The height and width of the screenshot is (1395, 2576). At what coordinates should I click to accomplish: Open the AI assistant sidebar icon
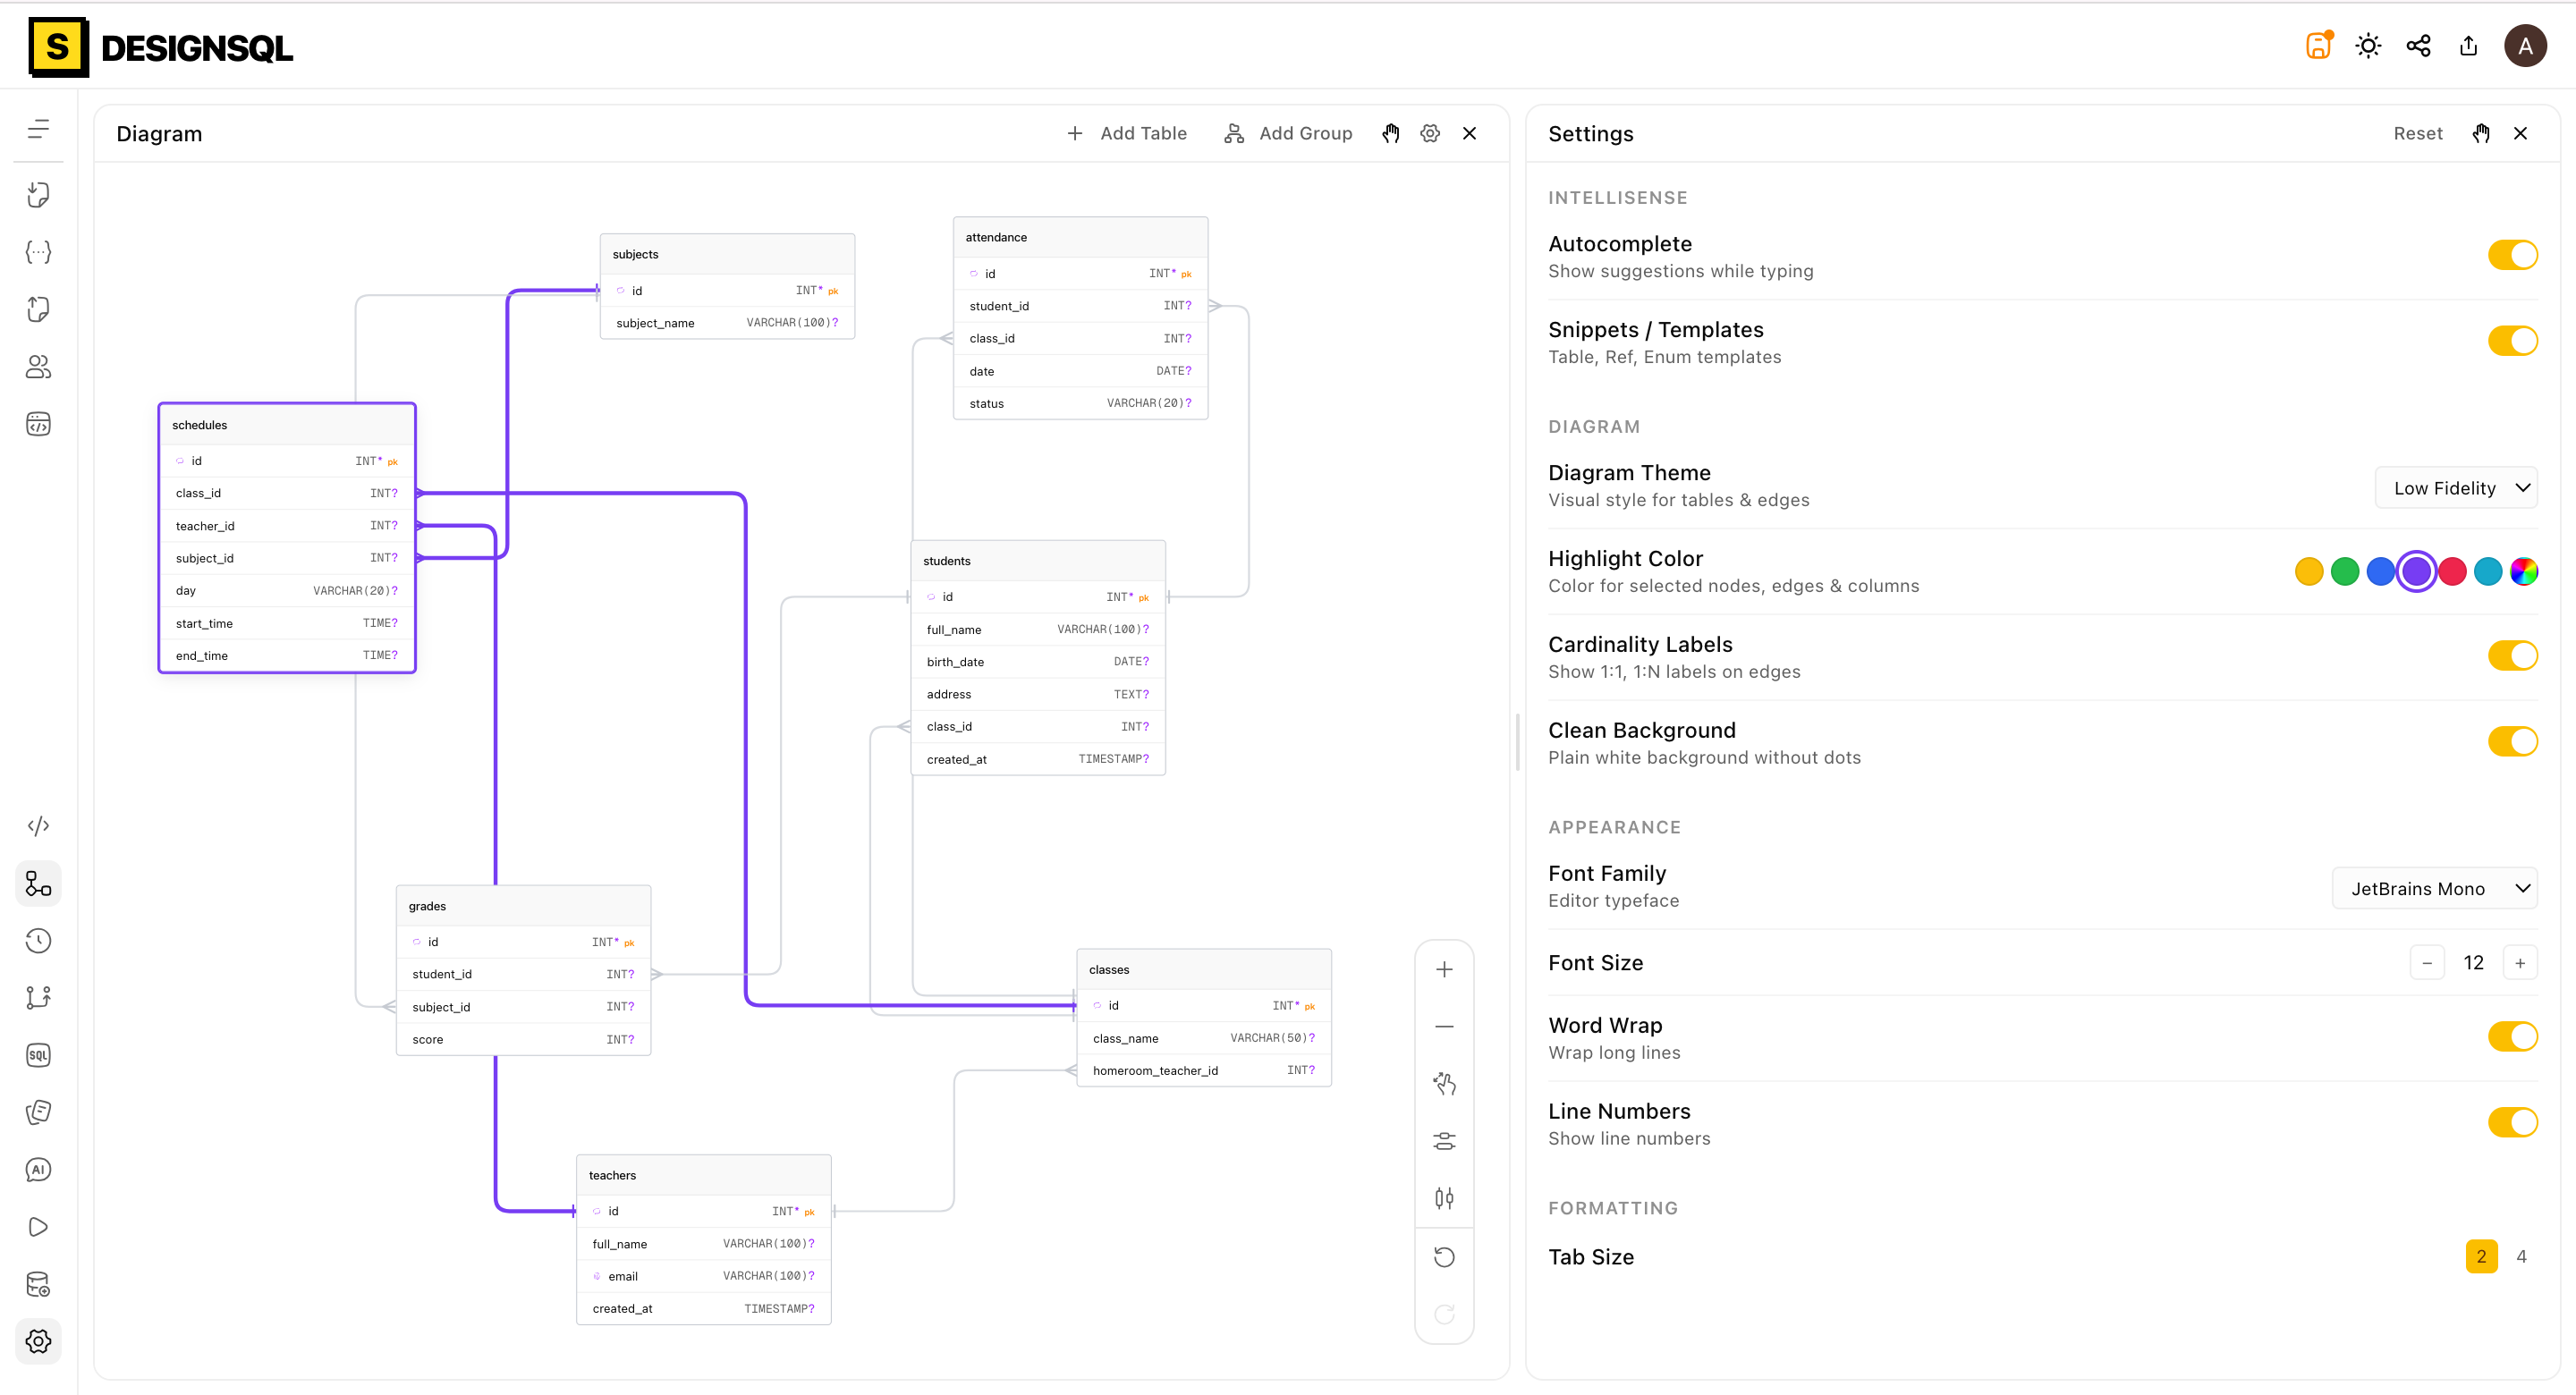point(38,1170)
